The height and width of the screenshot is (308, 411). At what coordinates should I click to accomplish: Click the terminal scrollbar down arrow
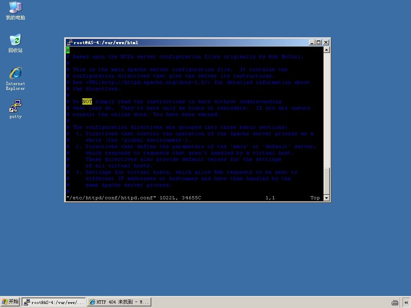click(x=326, y=198)
